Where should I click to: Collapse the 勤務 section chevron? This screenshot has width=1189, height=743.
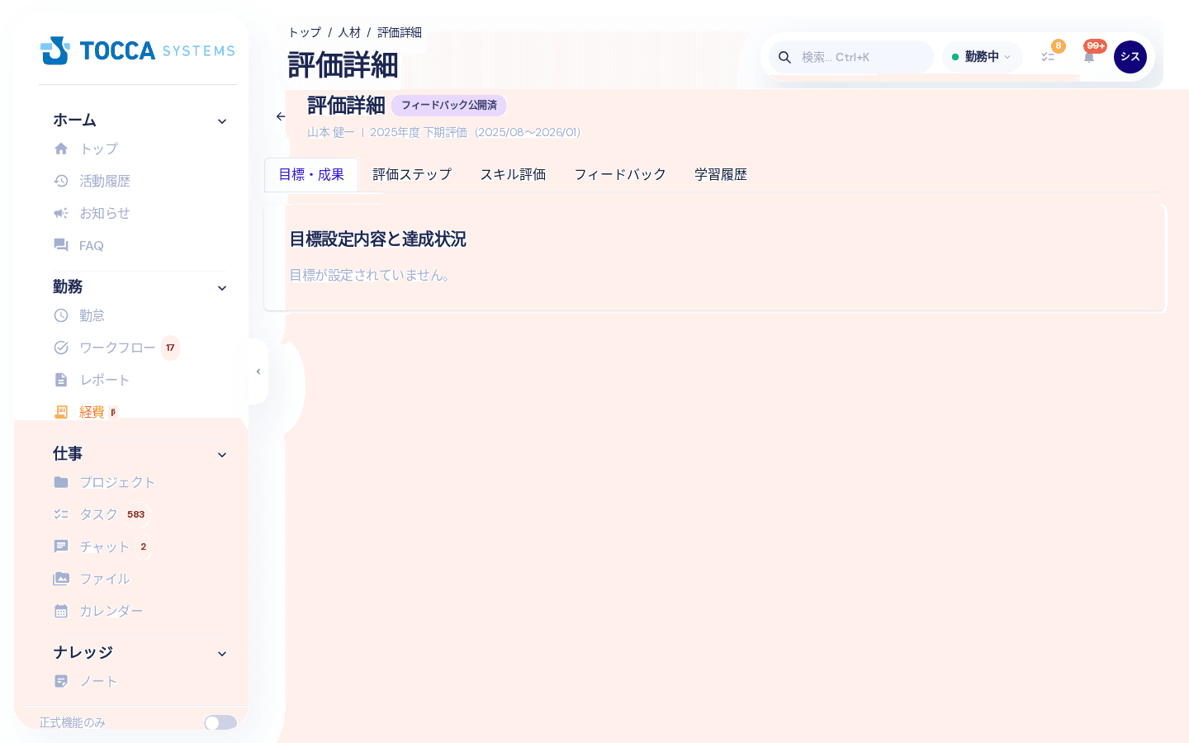[222, 288]
